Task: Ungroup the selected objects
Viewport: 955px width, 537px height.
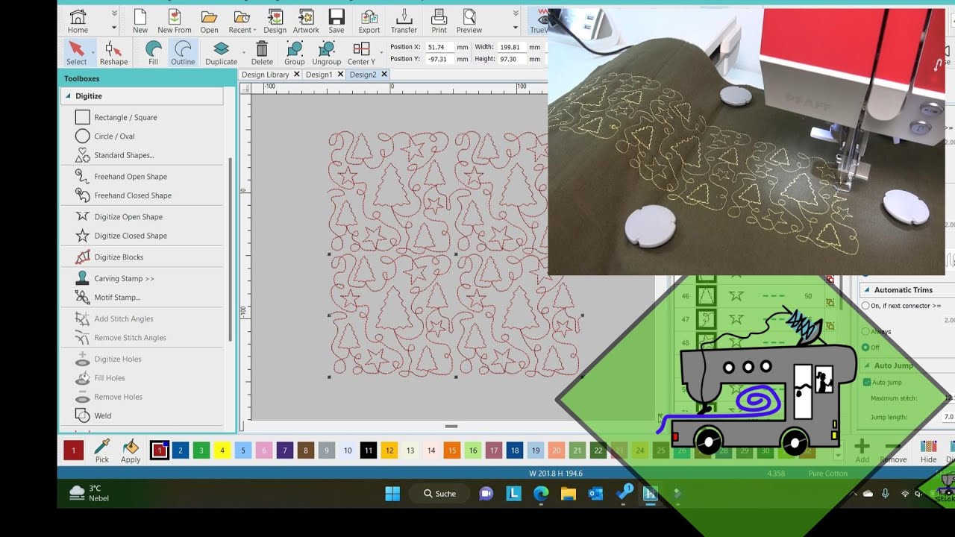Action: click(327, 53)
